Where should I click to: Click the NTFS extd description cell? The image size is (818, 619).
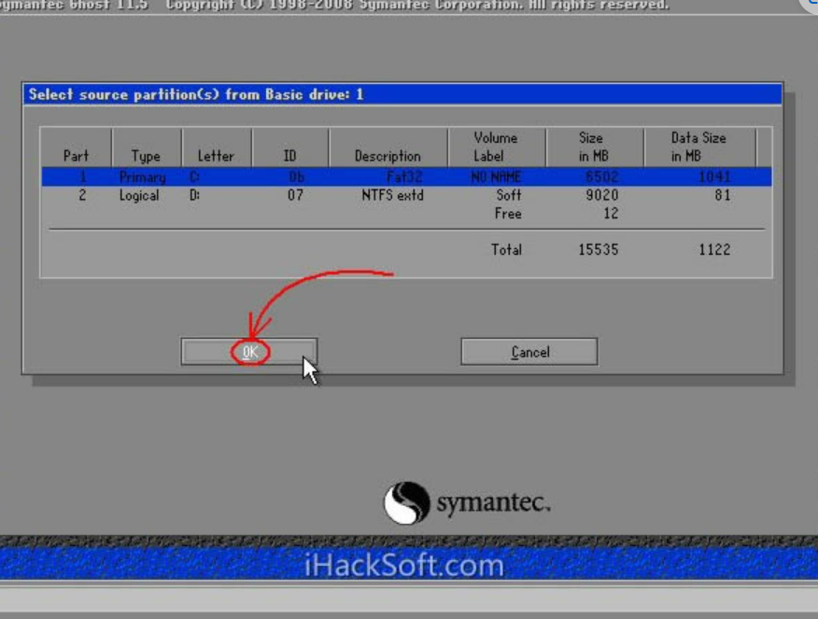(393, 195)
